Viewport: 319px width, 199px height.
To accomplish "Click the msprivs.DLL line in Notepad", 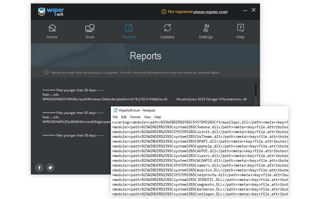I will (x=200, y=170).
